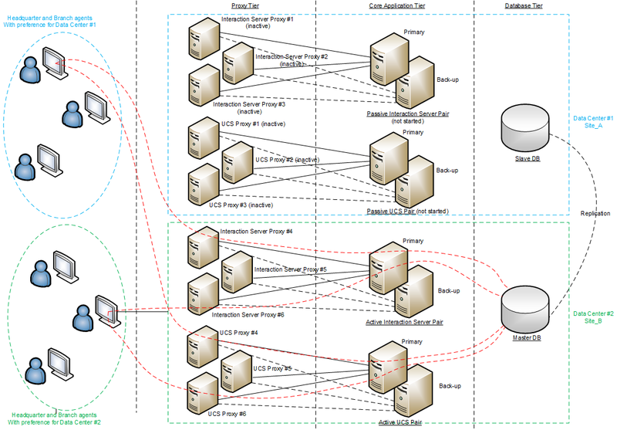Click the Master DB label
This screenshot has width=617, height=430.
[527, 338]
